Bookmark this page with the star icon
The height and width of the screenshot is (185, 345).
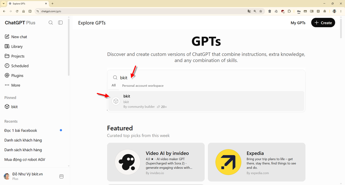(x=261, y=11)
